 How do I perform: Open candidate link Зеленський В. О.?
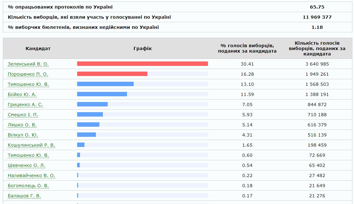pos(28,64)
